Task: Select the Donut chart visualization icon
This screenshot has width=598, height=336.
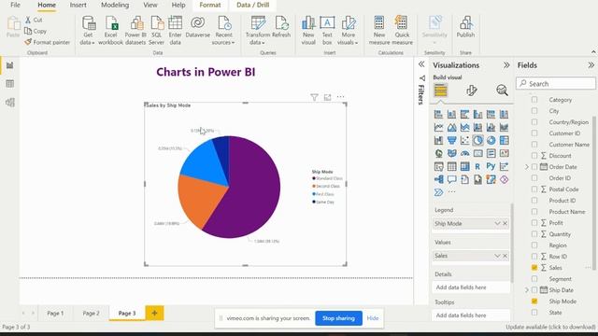Action: 491,140
